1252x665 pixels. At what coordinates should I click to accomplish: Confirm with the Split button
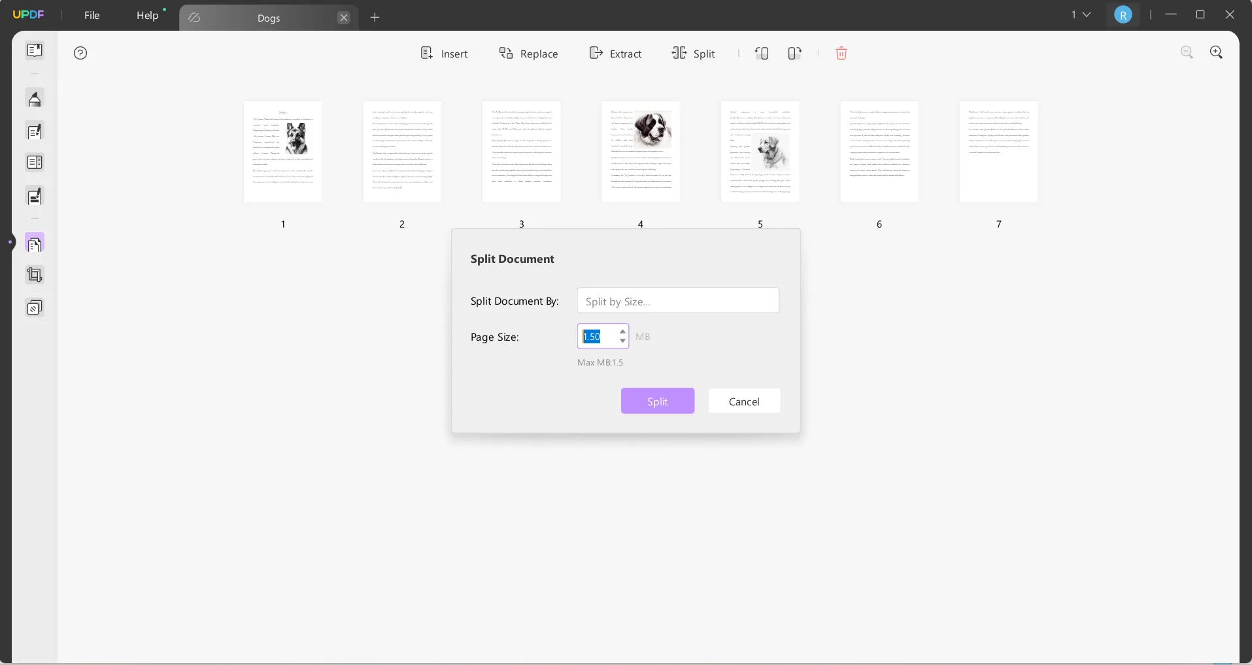pos(658,401)
